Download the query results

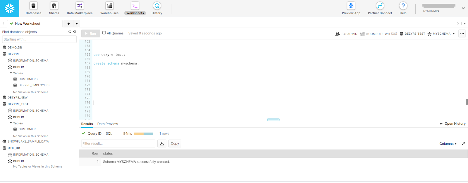pos(162,143)
